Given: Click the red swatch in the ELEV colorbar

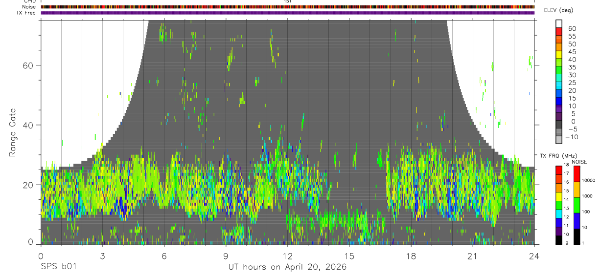Looking at the screenshot, I should click(x=559, y=32).
